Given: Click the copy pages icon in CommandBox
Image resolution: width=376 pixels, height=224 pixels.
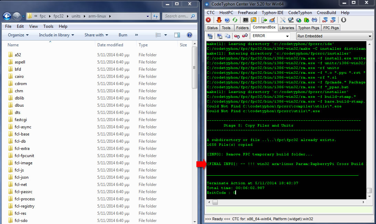Looking at the screenshot, I should pos(227,36).
